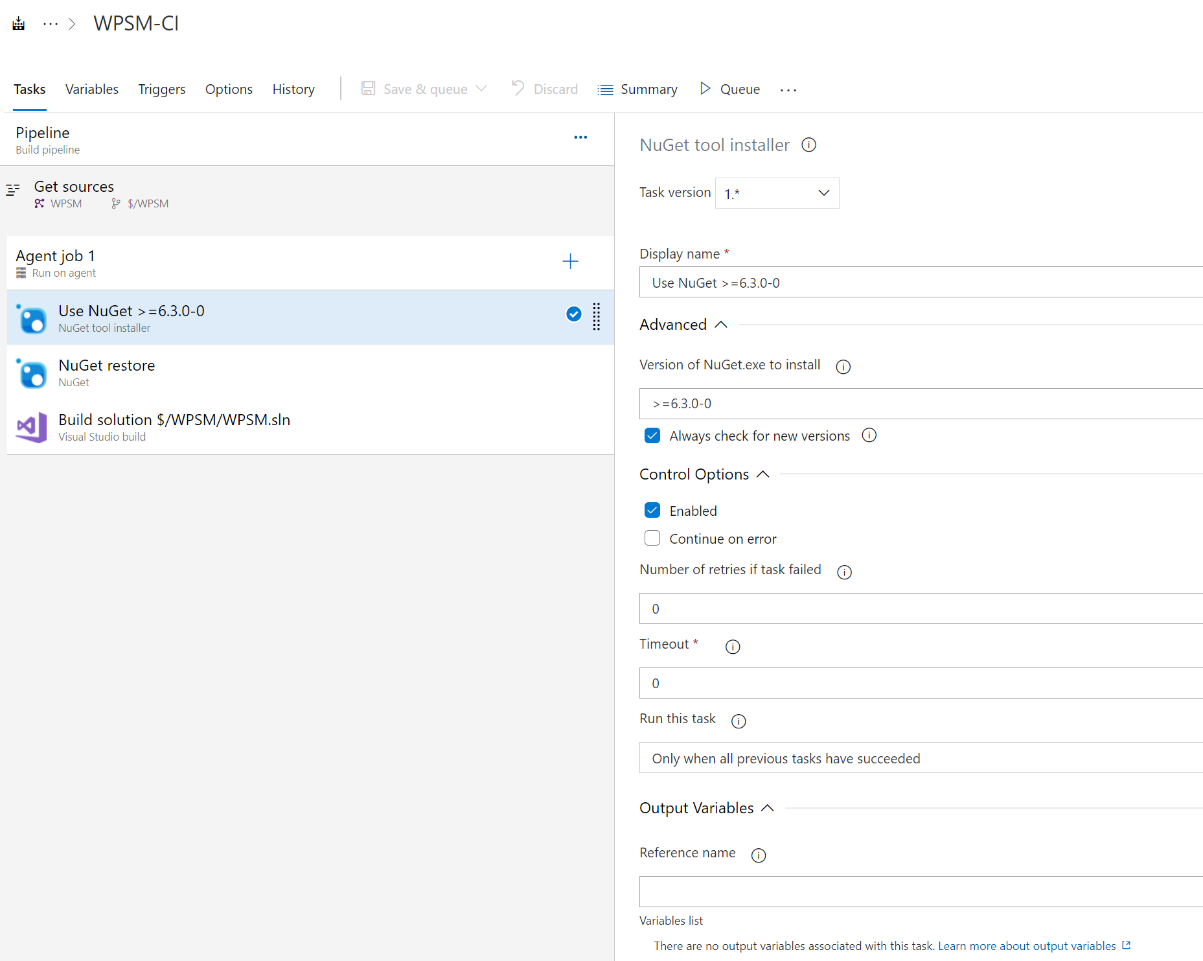
Task: Switch to the Variables tab
Action: [91, 89]
